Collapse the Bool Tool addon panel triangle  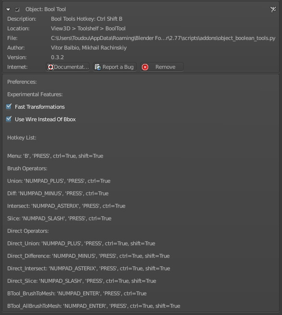pos(8,10)
